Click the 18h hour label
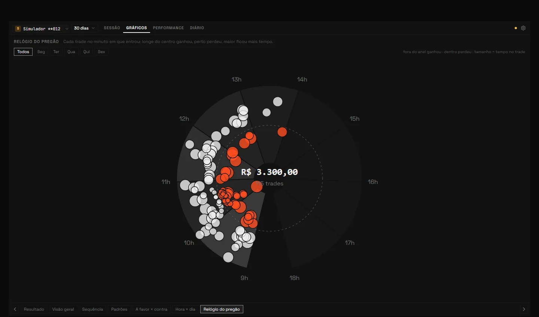 point(295,278)
